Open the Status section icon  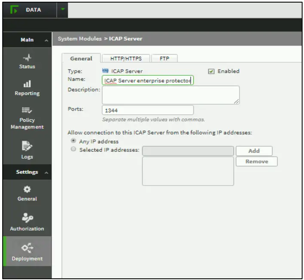pyautogui.click(x=27, y=58)
